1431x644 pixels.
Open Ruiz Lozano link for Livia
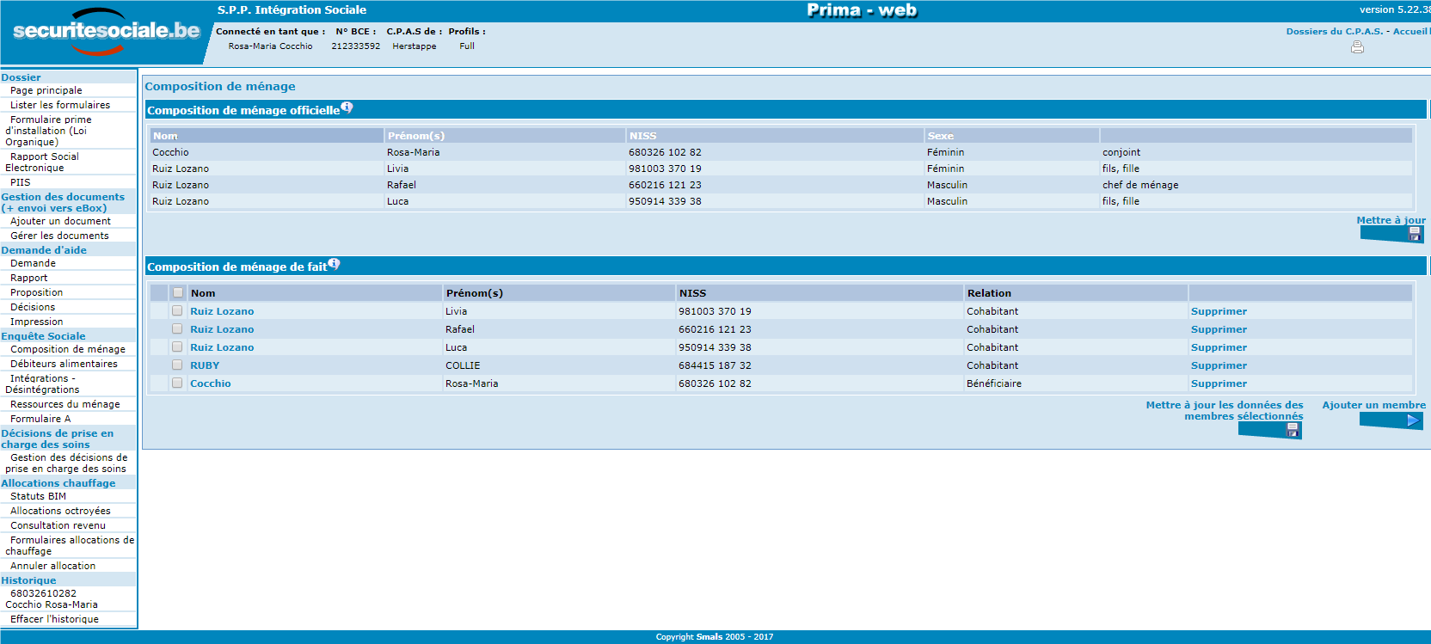point(222,311)
